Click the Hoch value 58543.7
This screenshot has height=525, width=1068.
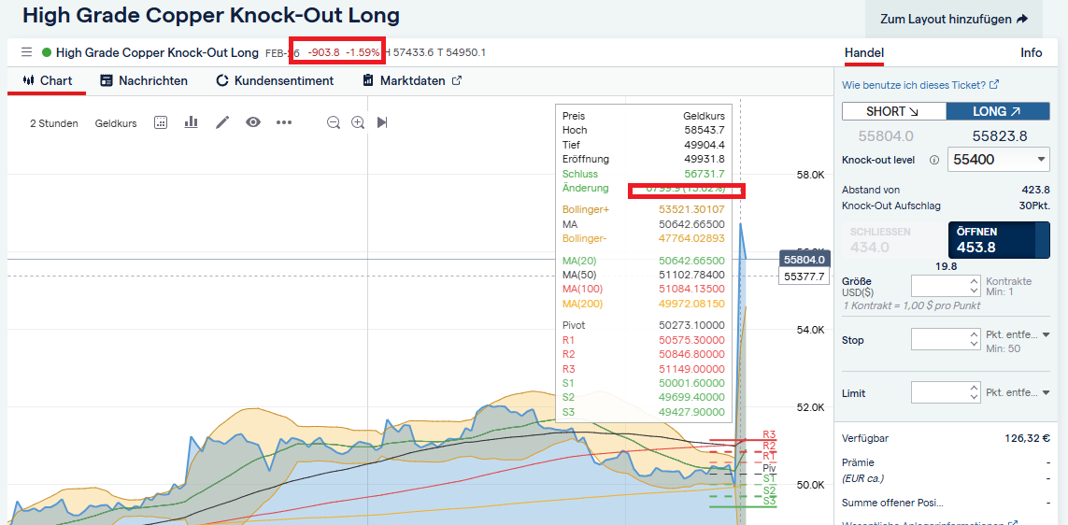click(705, 130)
